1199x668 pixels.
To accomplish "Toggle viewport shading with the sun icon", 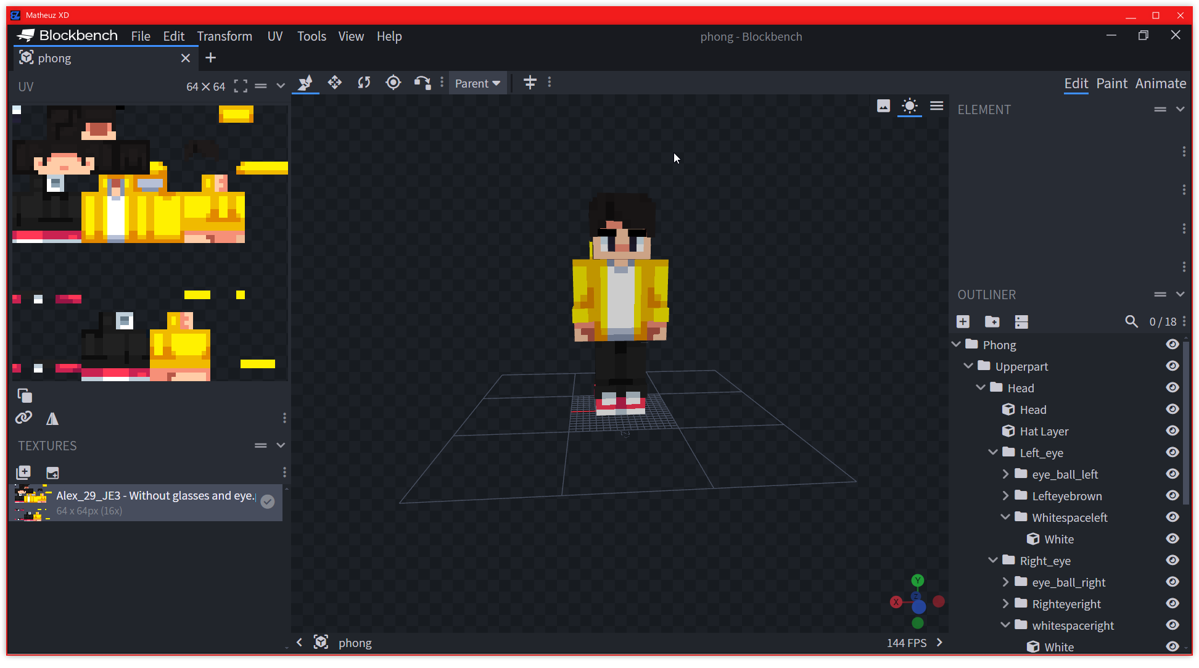I will coord(910,106).
